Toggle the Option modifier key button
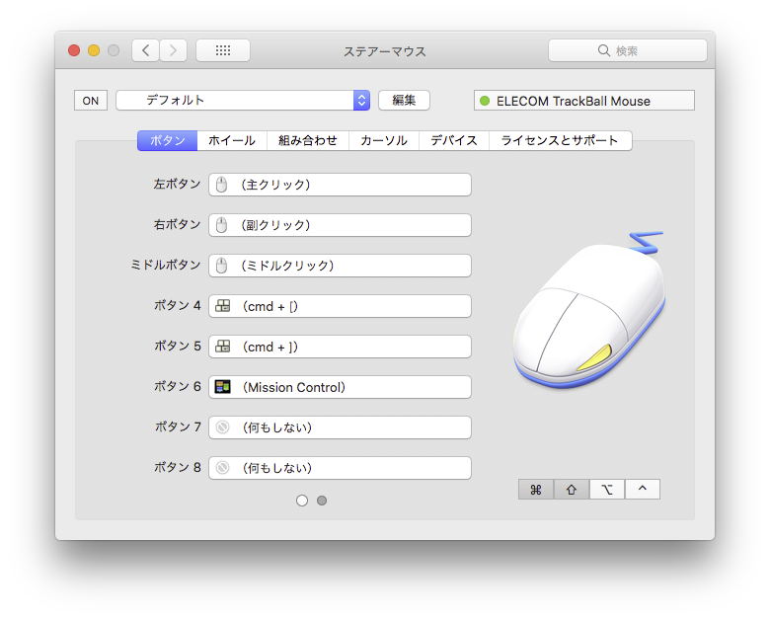The image size is (770, 619). click(607, 490)
